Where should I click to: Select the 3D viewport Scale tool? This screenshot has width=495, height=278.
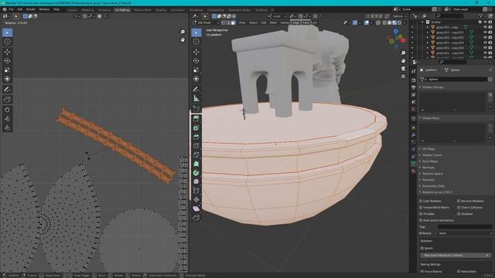pos(196,70)
